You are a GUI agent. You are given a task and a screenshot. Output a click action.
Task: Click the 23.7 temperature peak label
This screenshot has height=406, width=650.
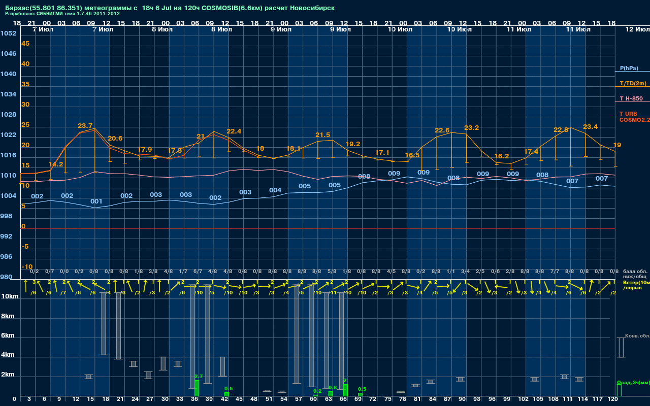coord(85,125)
